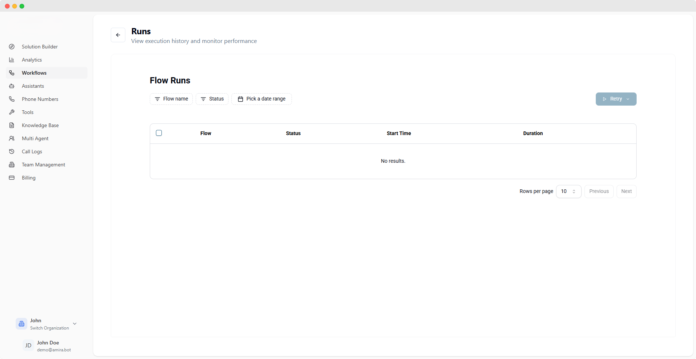This screenshot has height=359, width=696.
Task: Select all rows with the header checkbox
Action: pyautogui.click(x=159, y=133)
